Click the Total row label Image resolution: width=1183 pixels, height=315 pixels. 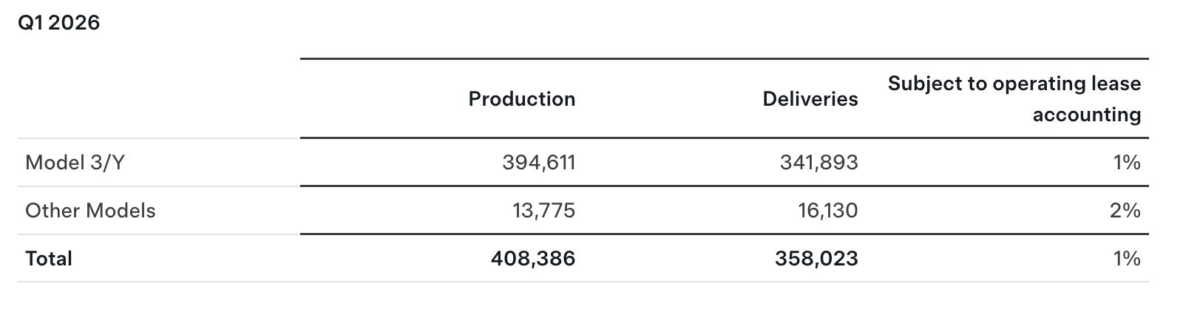pyautogui.click(x=49, y=259)
